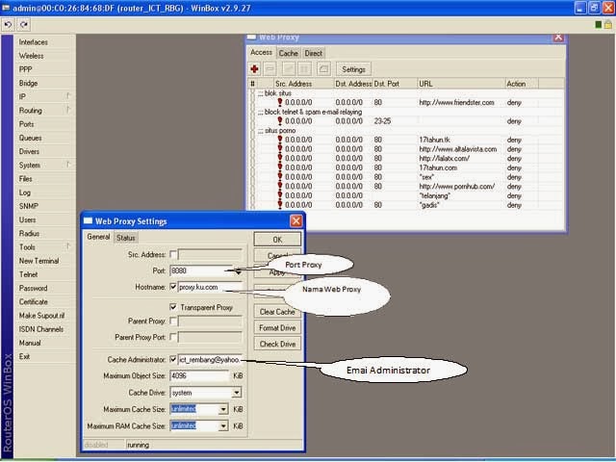
Task: Open the Cache Drive dropdown
Action: pyautogui.click(x=237, y=393)
